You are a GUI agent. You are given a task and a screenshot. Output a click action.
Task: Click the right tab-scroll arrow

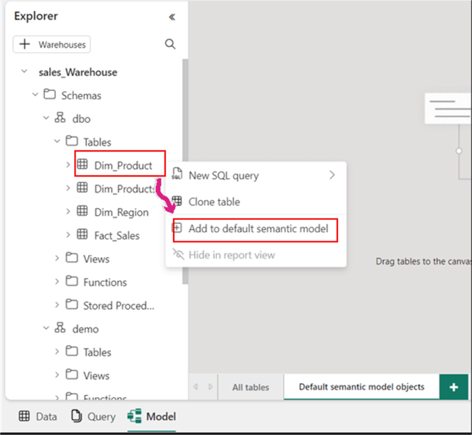(211, 387)
